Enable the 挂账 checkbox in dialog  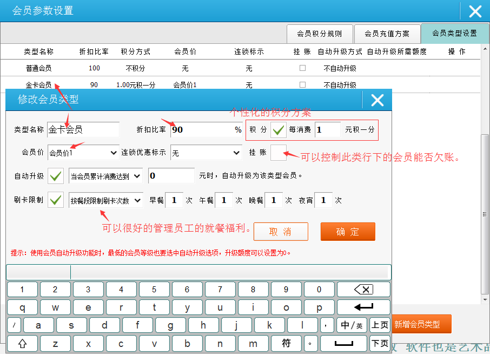coord(279,153)
